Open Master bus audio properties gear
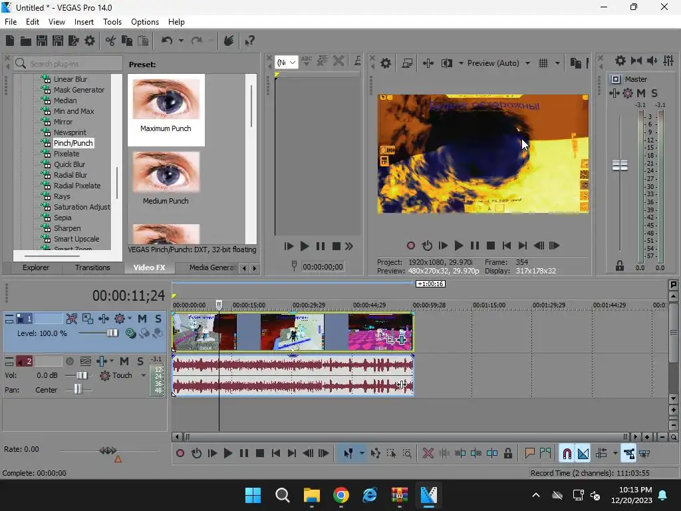681x511 pixels. point(620,61)
